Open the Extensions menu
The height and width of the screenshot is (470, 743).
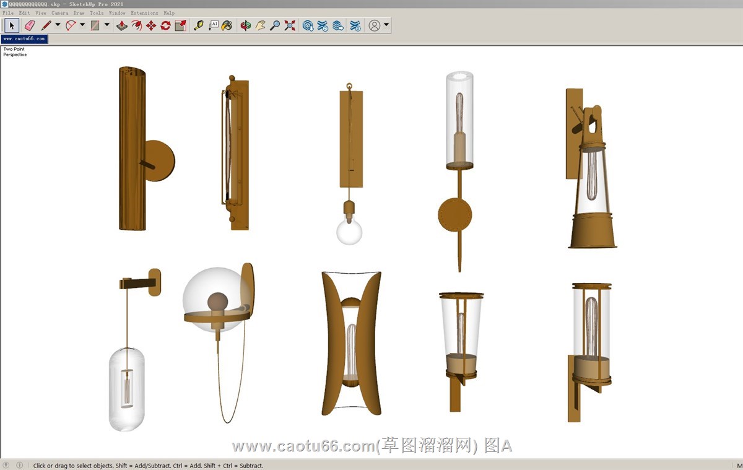(144, 12)
